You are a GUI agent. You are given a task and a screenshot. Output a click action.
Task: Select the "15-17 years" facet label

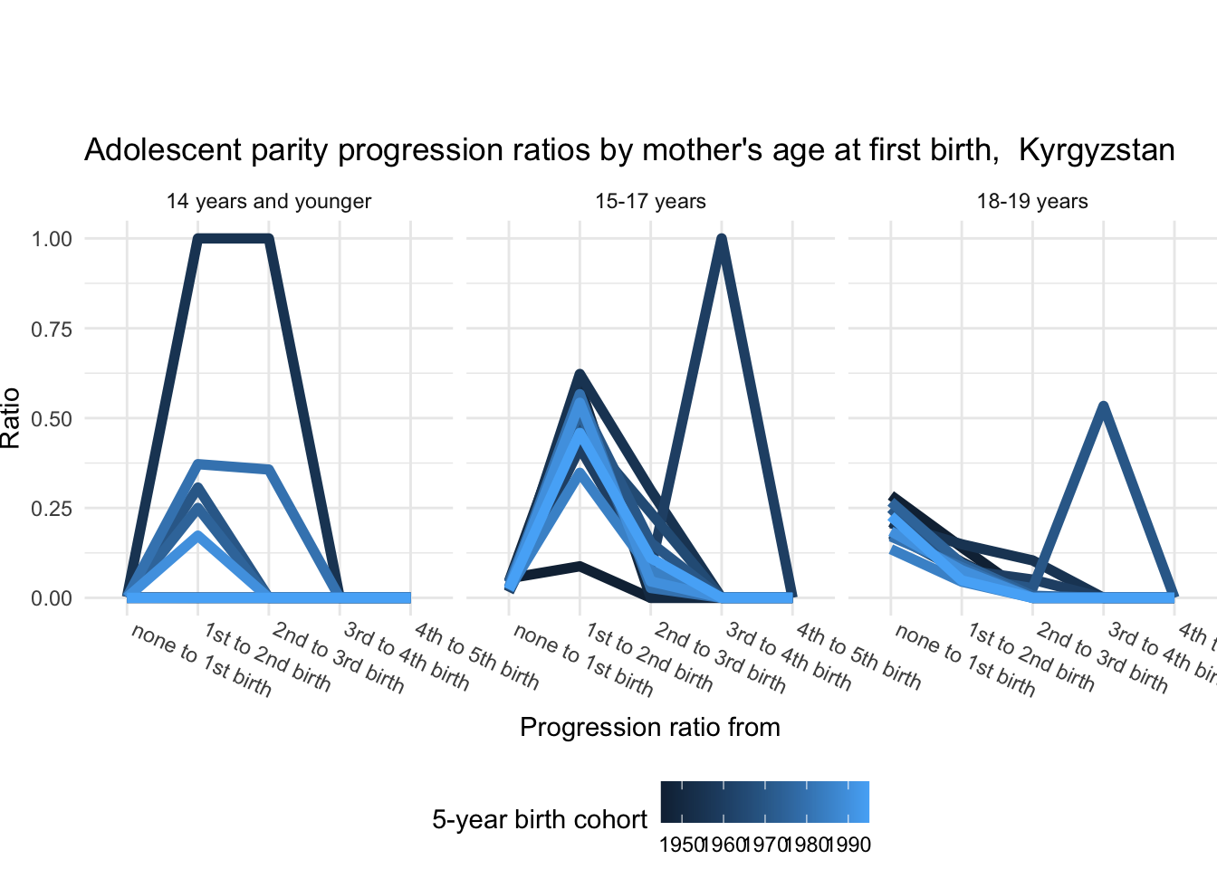click(x=650, y=202)
